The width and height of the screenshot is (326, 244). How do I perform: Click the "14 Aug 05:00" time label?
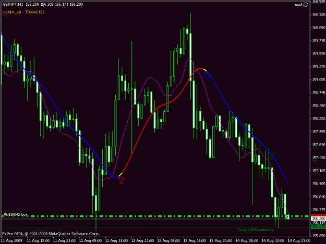247,241
